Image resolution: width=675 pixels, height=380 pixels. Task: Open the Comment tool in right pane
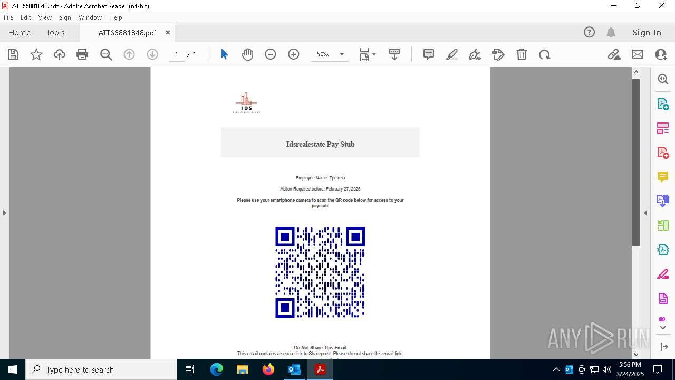[x=663, y=177]
